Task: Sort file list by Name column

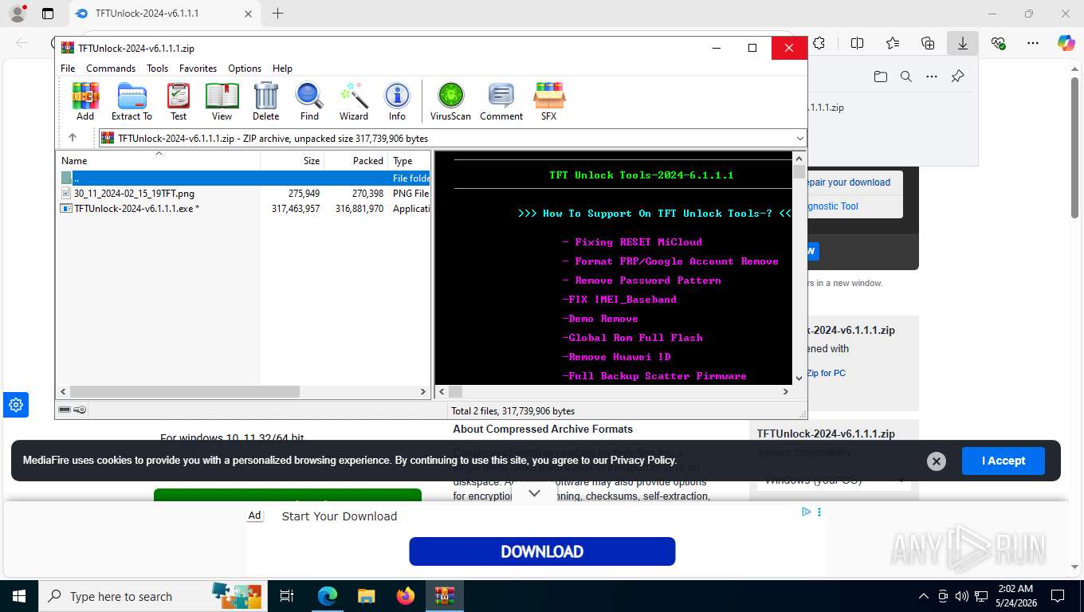Action: click(158, 160)
